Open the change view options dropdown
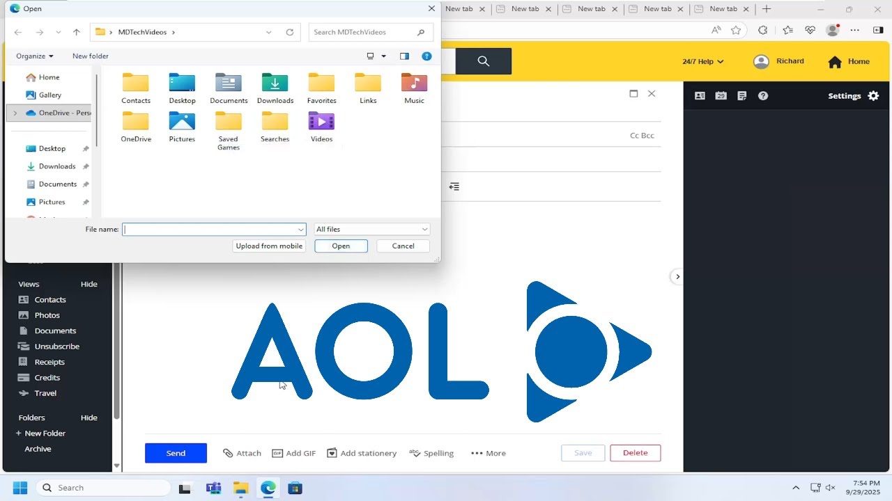 [383, 56]
